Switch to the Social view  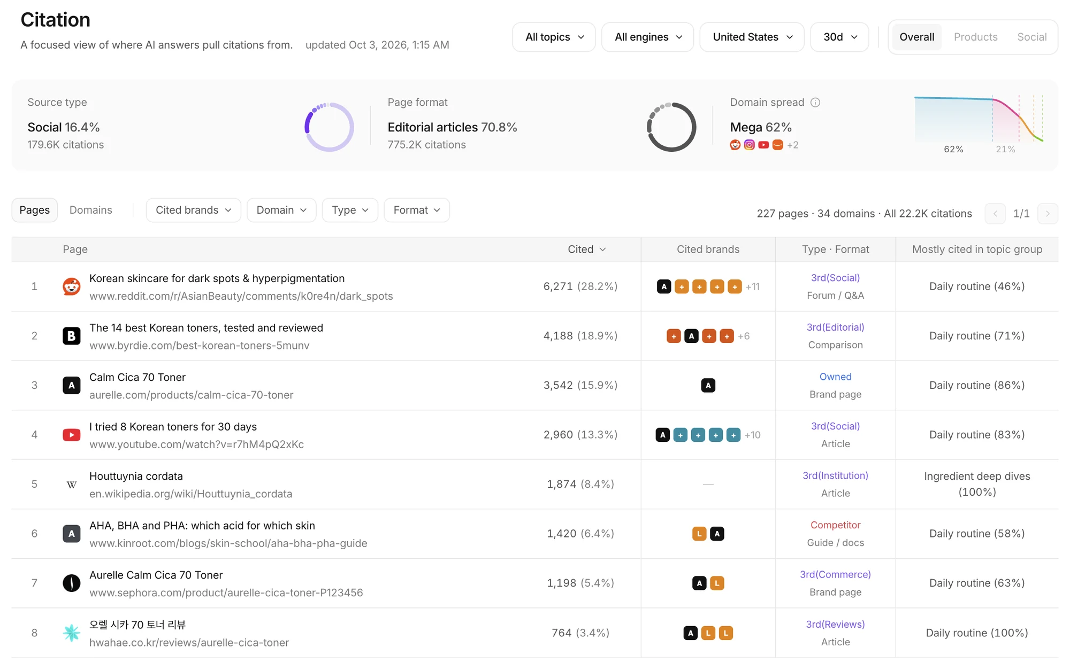click(1031, 37)
